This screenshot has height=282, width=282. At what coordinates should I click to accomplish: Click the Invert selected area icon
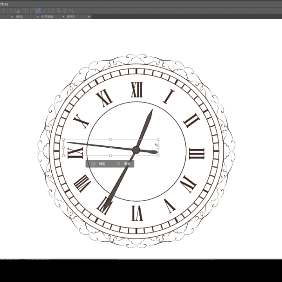pyautogui.click(x=18, y=11)
